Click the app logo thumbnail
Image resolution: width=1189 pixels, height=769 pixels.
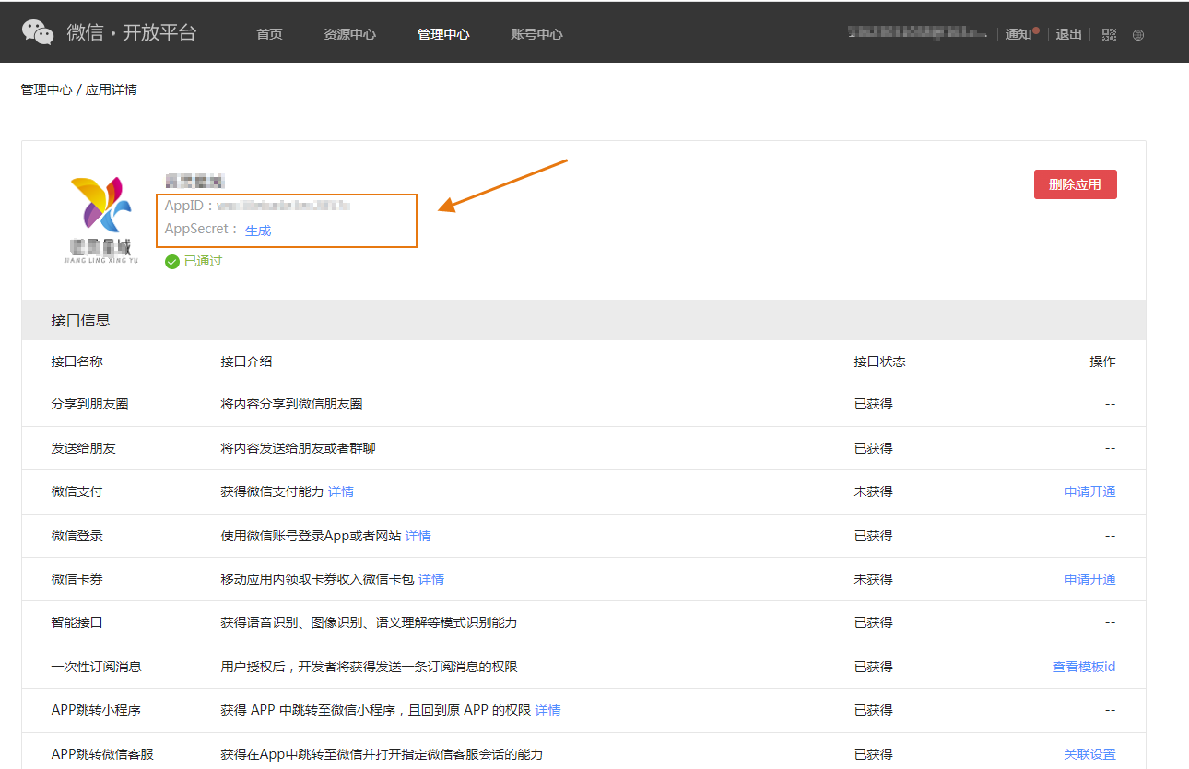pos(100,219)
